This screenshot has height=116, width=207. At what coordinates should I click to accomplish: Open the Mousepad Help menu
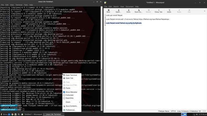click(137, 6)
